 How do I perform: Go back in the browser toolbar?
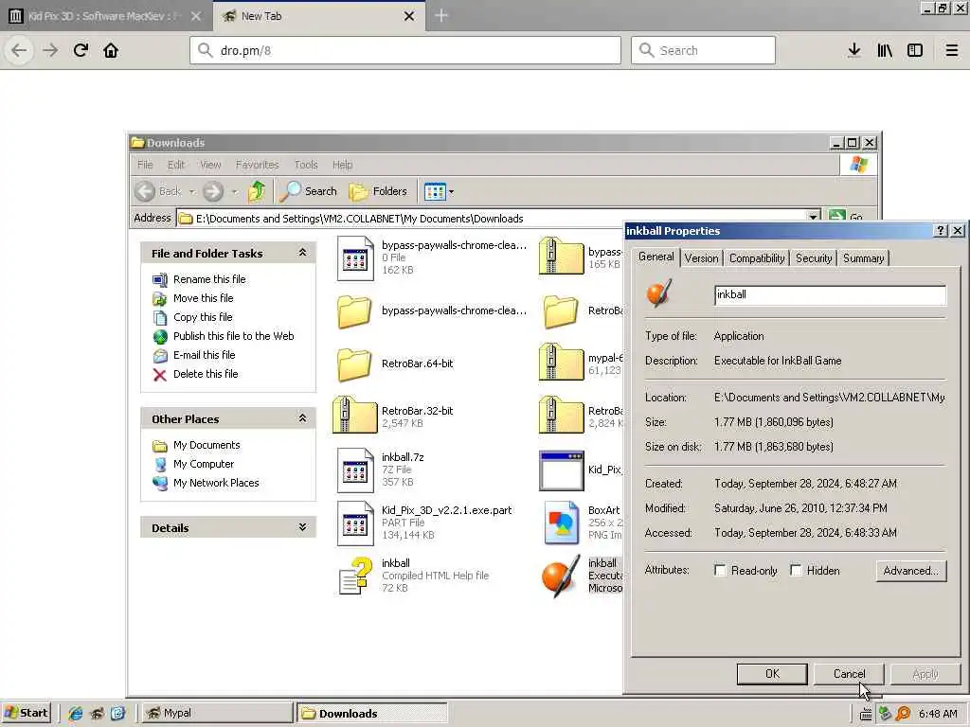click(19, 51)
